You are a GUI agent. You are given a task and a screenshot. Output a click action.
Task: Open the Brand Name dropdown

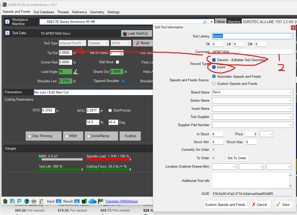(291, 92)
